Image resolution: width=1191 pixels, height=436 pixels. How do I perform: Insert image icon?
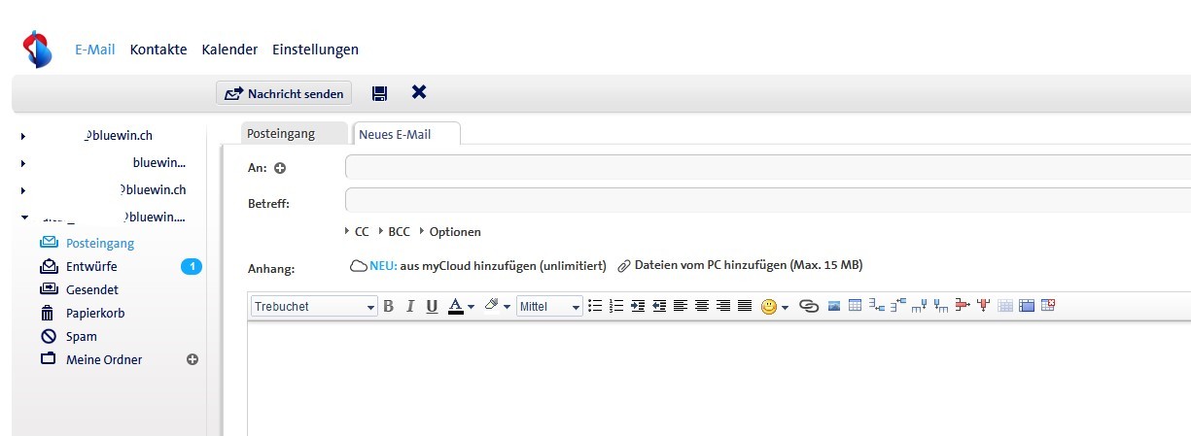pyautogui.click(x=834, y=306)
